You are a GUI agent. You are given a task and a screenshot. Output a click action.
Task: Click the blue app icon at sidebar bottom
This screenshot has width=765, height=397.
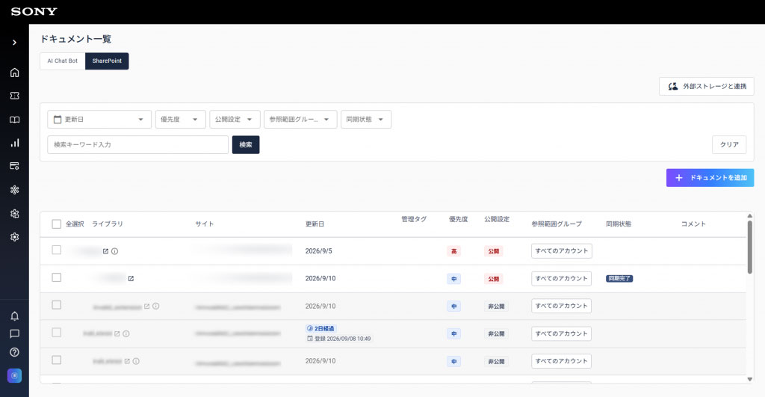point(15,375)
